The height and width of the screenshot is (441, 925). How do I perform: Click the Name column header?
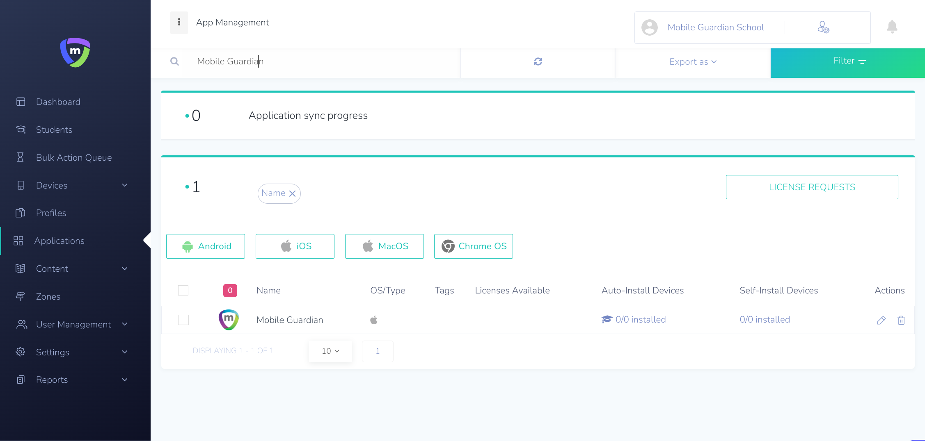(269, 291)
